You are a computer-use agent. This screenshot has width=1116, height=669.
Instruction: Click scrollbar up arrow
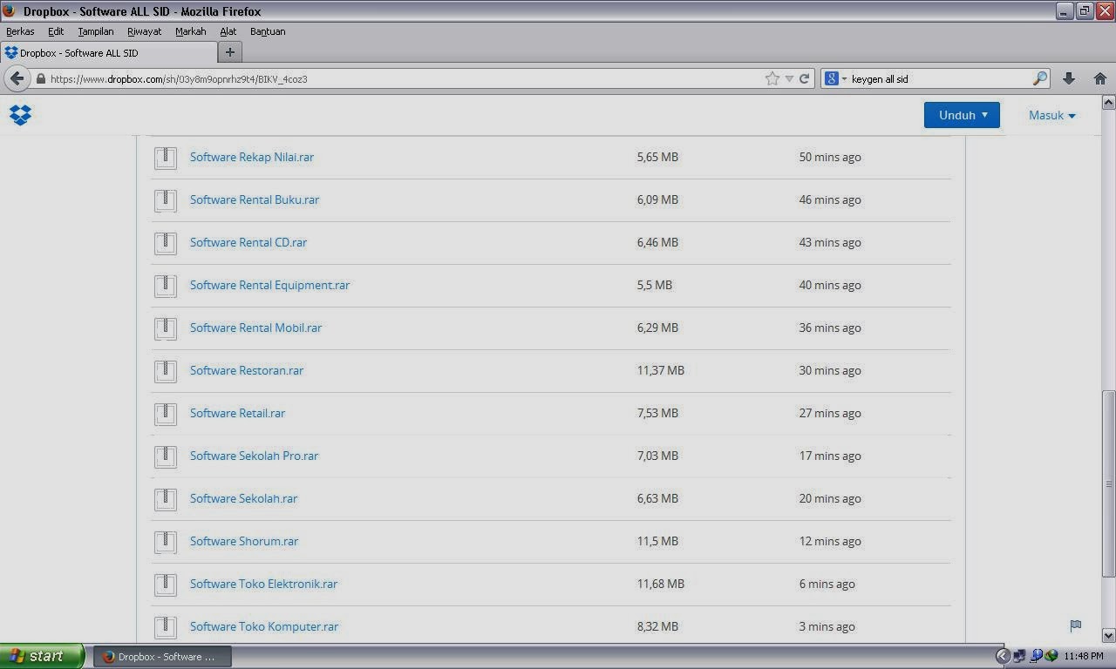click(x=1108, y=103)
